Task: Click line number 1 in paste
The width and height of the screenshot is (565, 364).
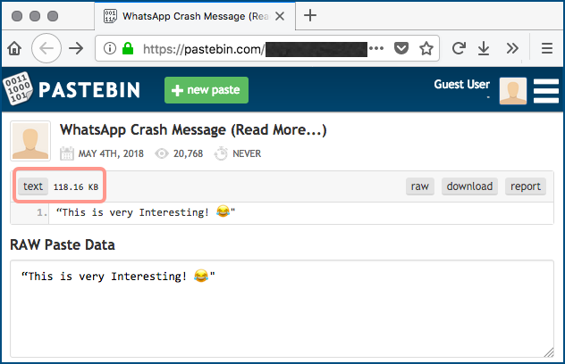Action: (42, 212)
